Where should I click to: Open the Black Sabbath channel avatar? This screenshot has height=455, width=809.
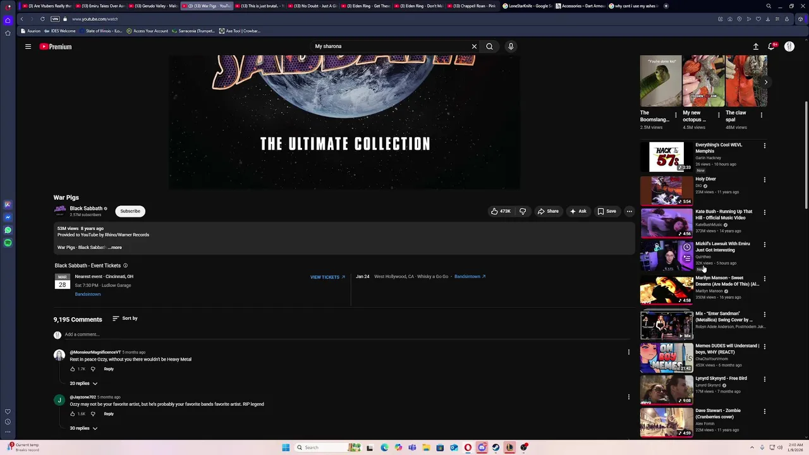60,210
